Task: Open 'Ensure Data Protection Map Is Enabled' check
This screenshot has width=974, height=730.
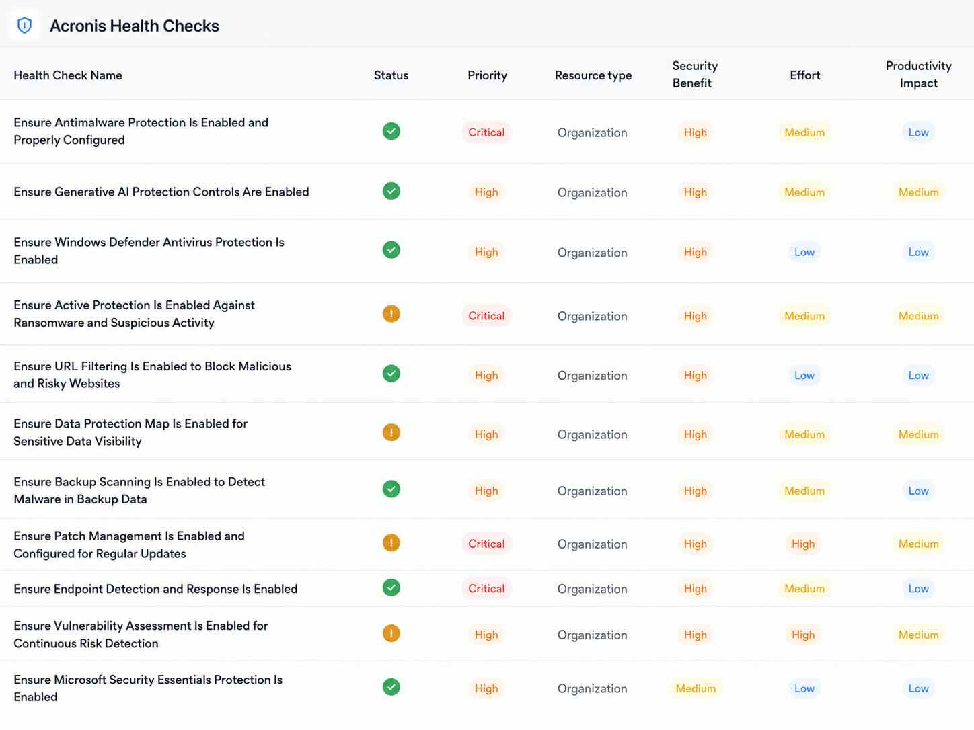Action: pos(130,432)
